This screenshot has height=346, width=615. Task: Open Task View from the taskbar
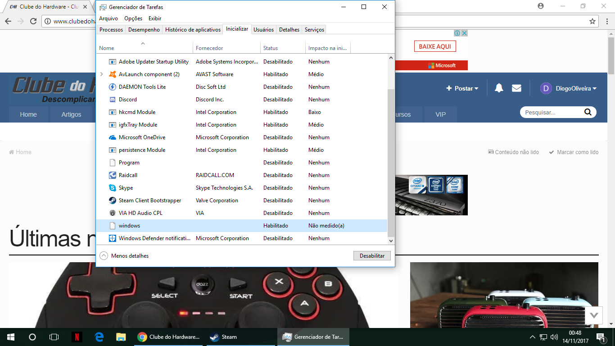54,337
